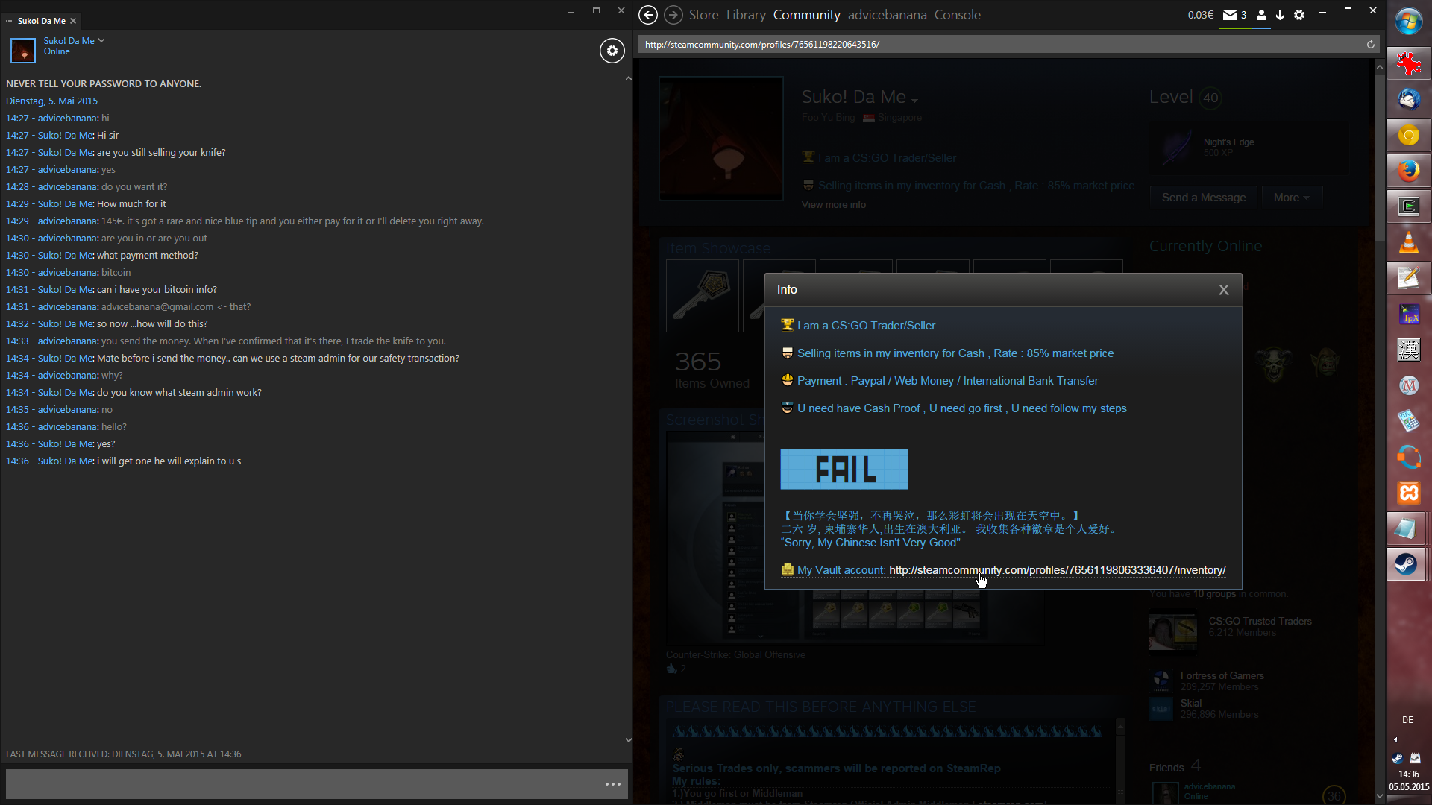Close the Info dialog with X

pos(1223,290)
